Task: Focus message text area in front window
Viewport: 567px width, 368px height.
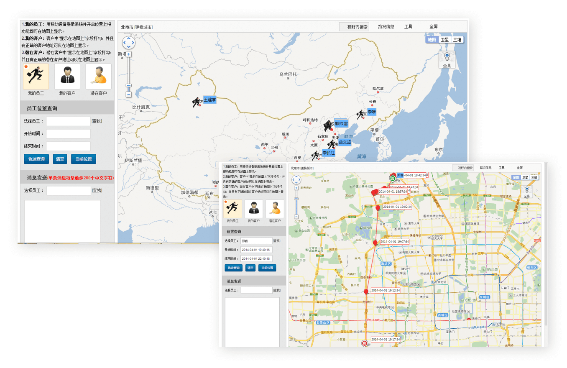Action: click(x=252, y=322)
